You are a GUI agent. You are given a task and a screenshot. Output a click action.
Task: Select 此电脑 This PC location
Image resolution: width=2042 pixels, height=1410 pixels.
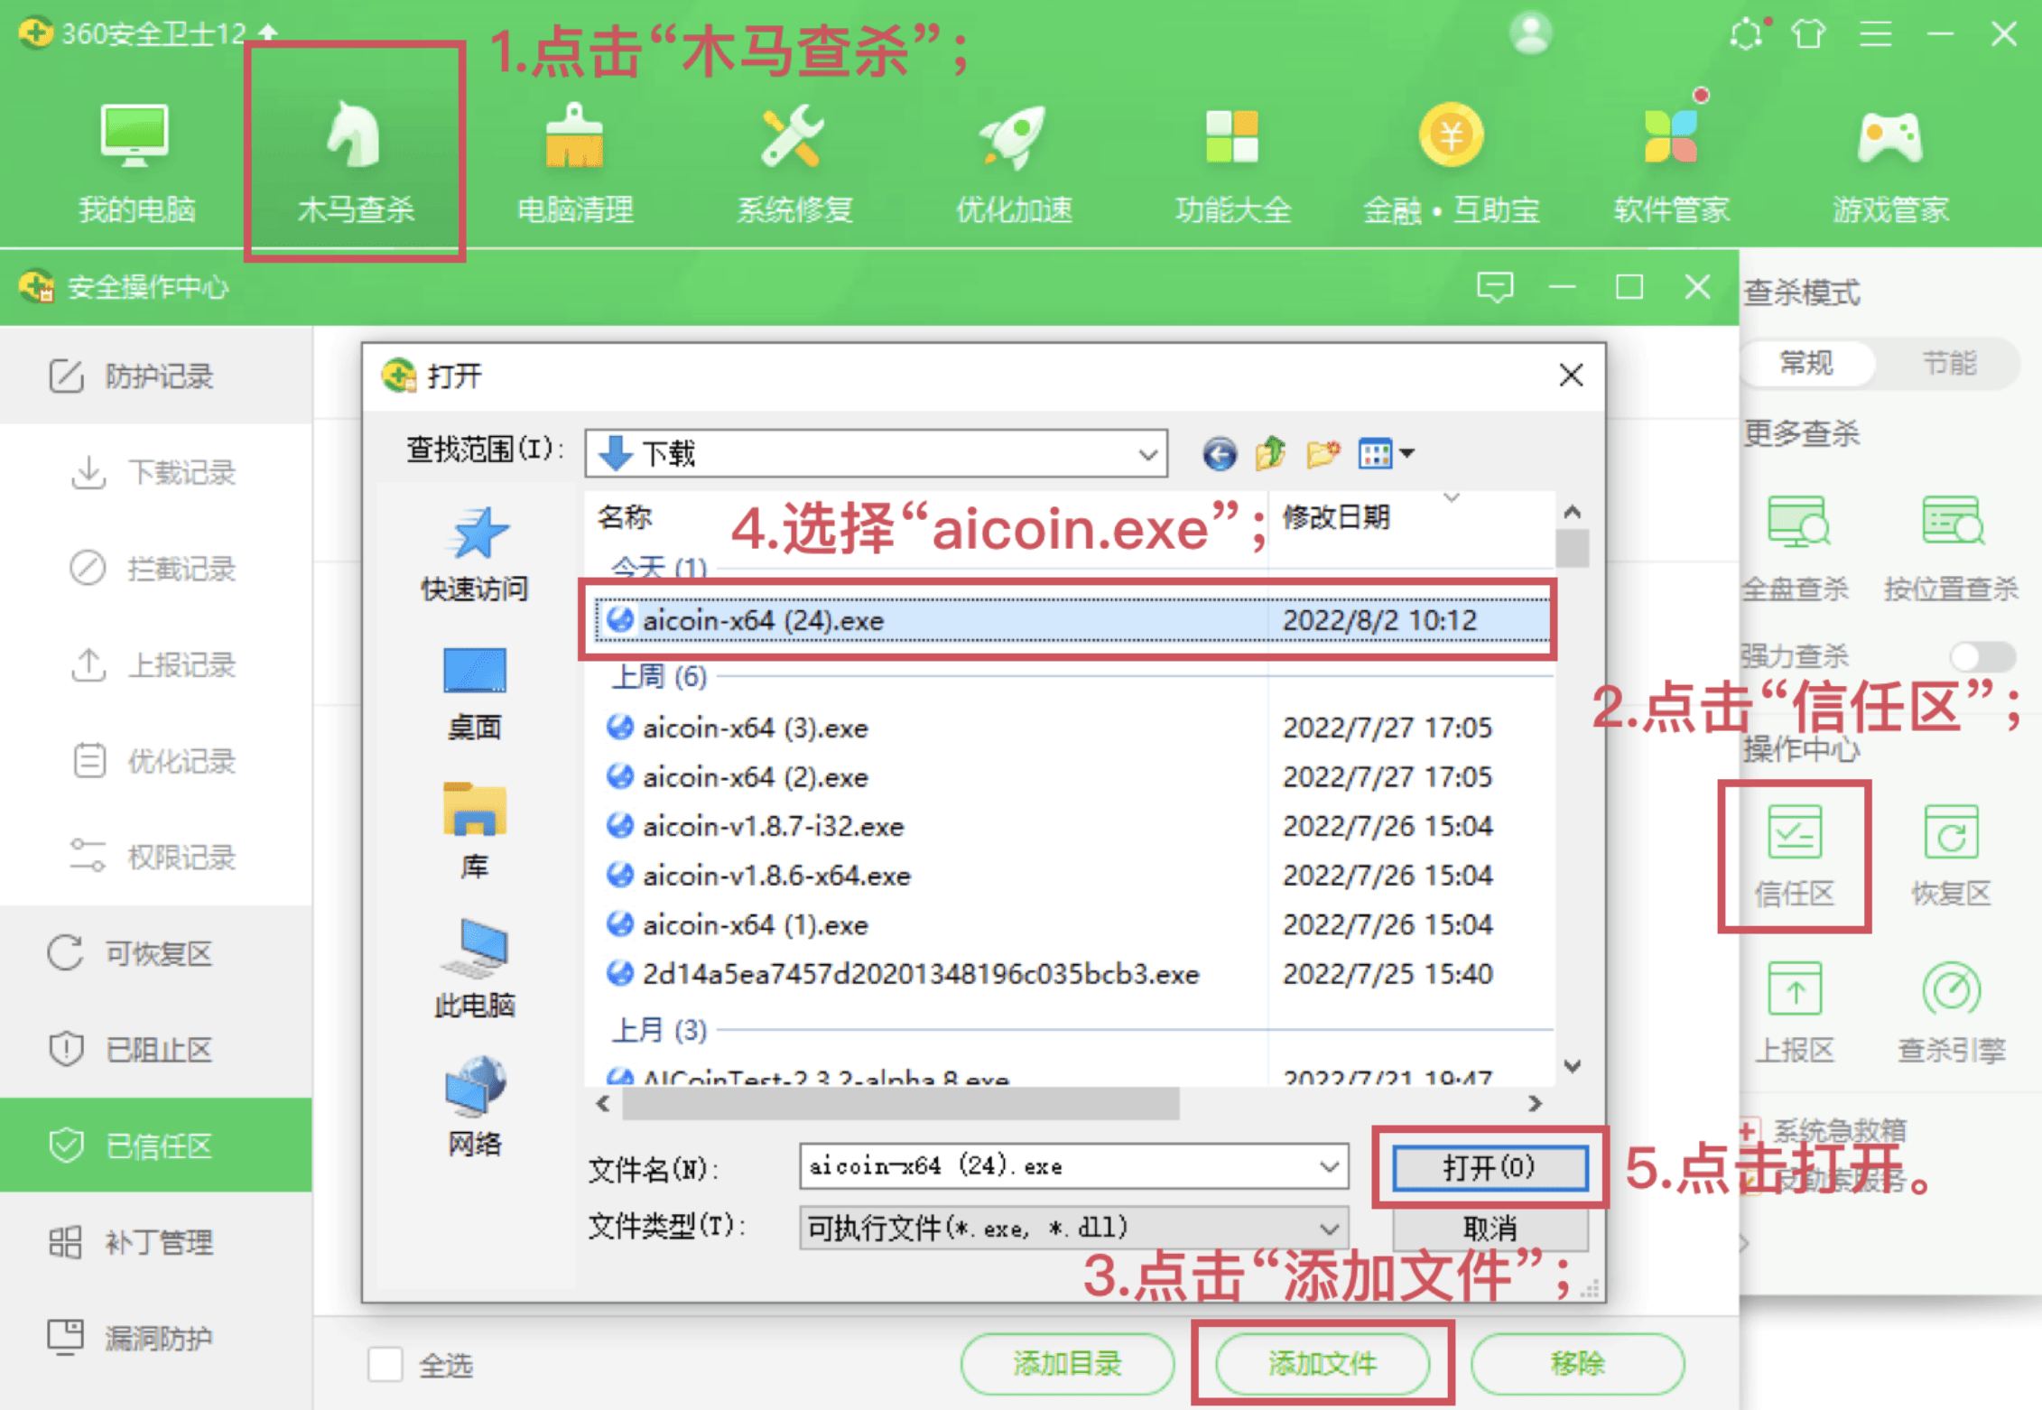tap(475, 969)
